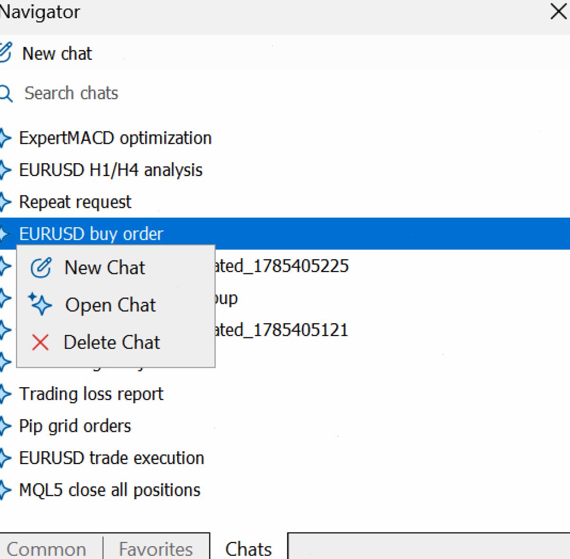Screen dimensions: 570x559
Task: Select the Chats tab
Action: 248,549
